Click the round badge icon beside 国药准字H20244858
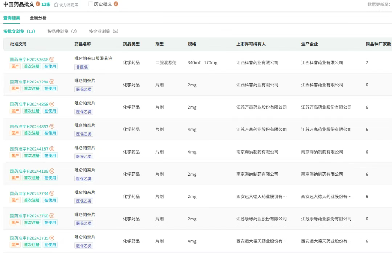392x253 pixels. coord(52,104)
